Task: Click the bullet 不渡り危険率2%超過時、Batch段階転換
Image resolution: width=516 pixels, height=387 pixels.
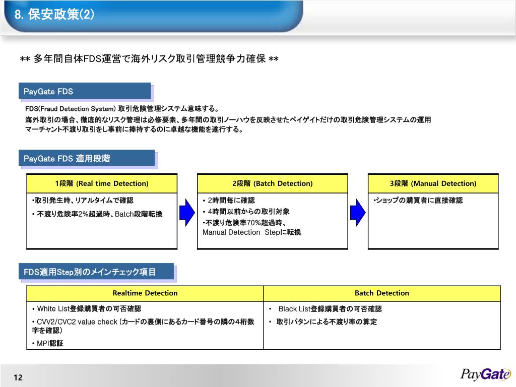Action: [x=97, y=214]
